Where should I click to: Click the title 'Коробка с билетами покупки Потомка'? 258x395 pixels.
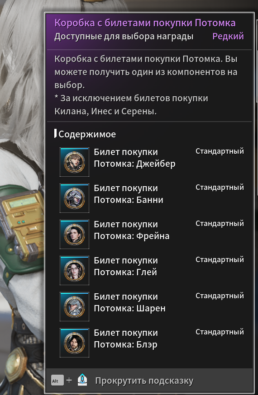145,23
